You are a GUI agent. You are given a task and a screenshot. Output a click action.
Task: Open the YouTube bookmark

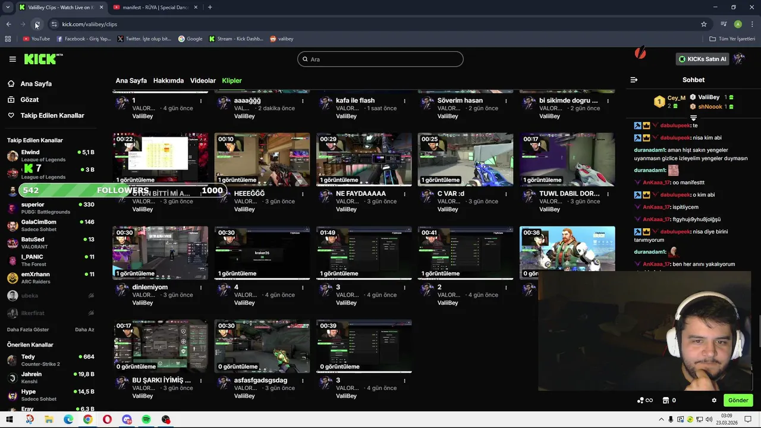pyautogui.click(x=36, y=39)
